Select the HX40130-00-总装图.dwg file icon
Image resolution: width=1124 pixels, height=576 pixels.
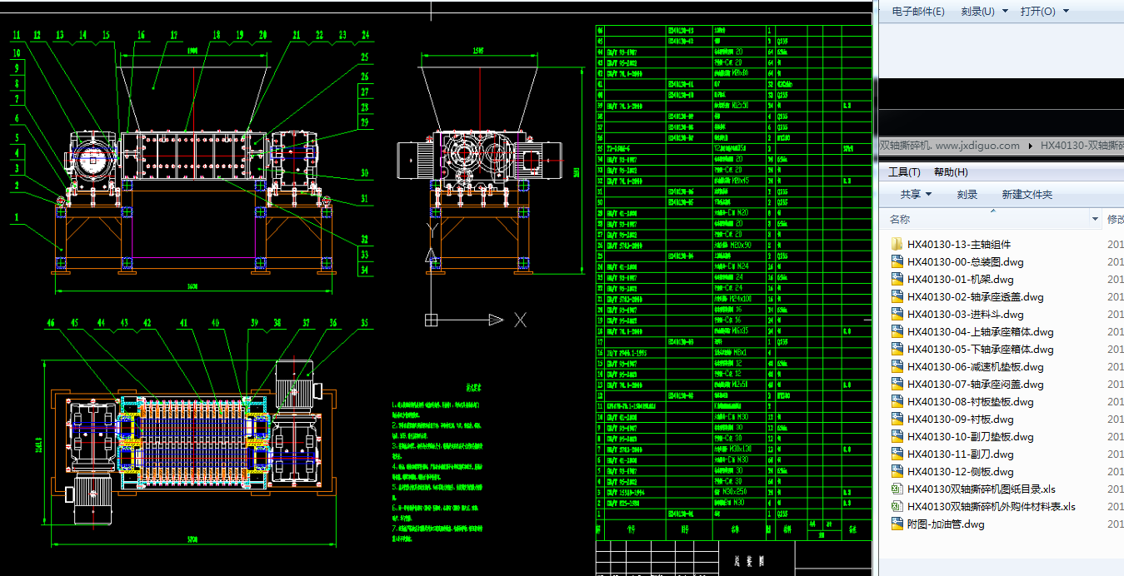click(897, 262)
